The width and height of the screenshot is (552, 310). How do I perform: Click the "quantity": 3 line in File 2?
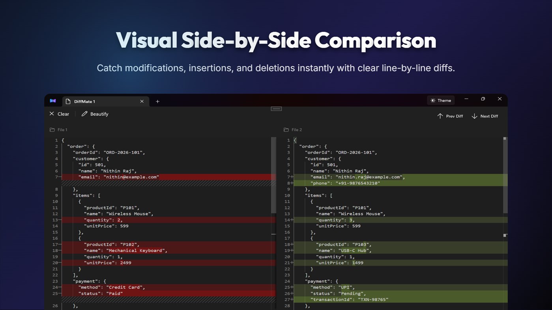click(x=400, y=220)
